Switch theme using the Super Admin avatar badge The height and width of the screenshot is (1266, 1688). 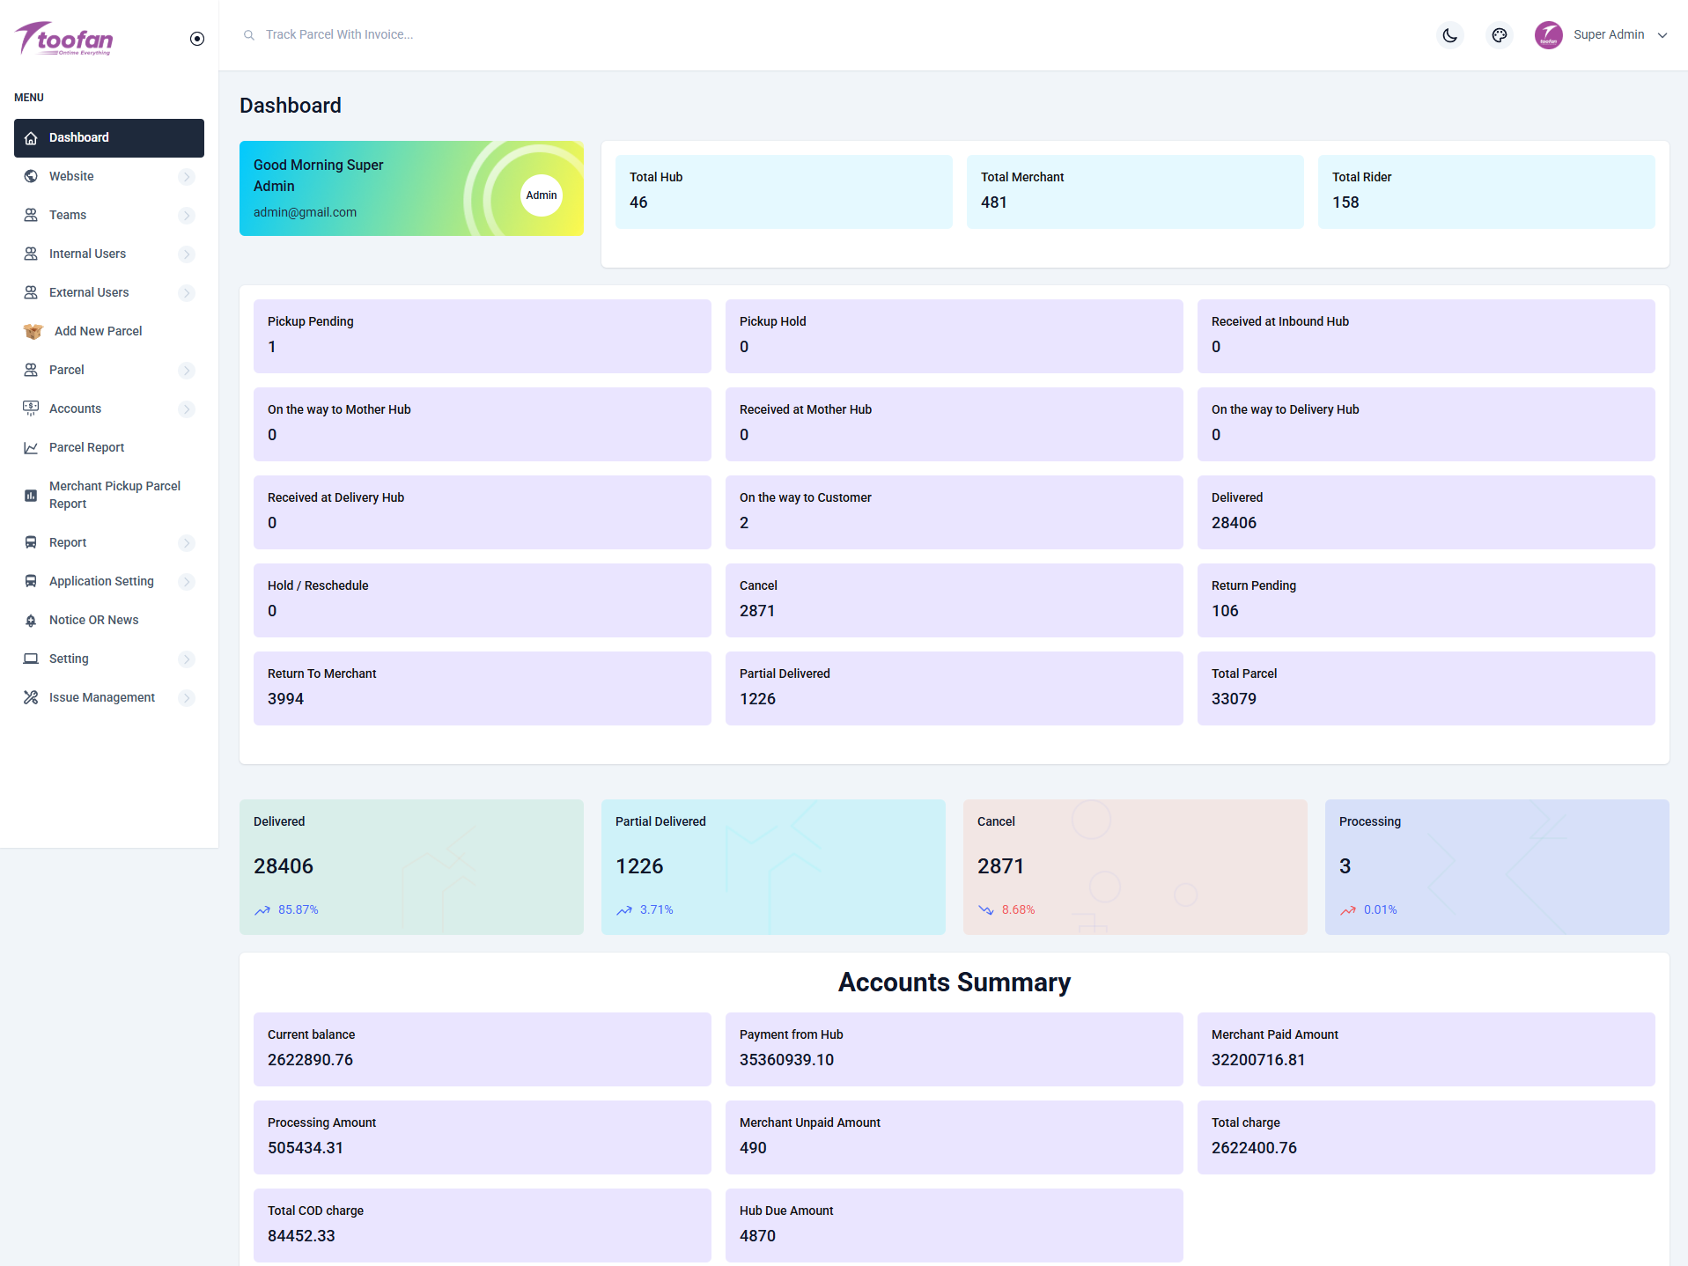(x=1548, y=35)
